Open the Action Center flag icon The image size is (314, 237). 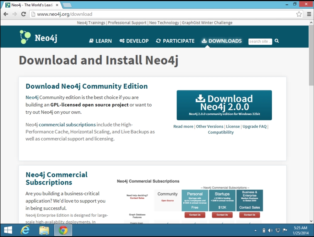point(285,230)
